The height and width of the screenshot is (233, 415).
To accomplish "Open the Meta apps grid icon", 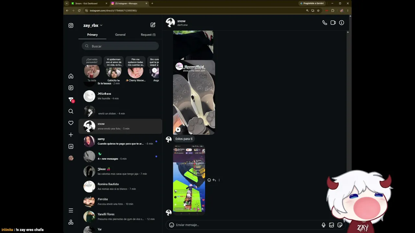I will click(71, 222).
